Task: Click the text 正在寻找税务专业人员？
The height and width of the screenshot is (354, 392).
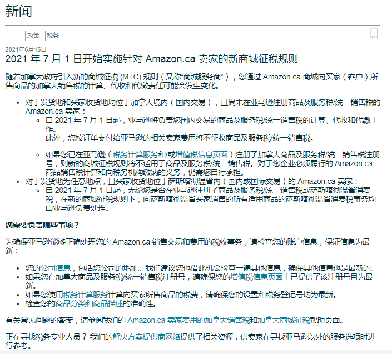Action: point(46,337)
